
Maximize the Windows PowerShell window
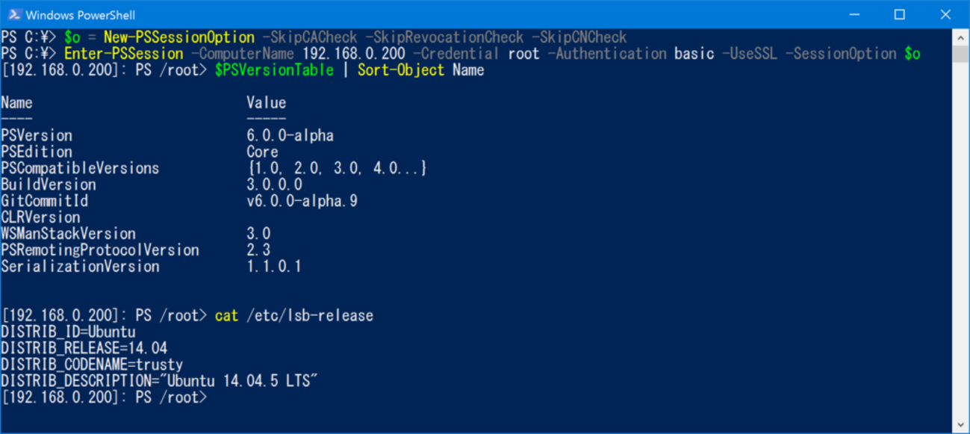[x=900, y=14]
